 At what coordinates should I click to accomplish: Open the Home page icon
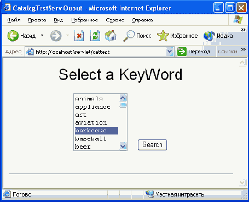111,36
